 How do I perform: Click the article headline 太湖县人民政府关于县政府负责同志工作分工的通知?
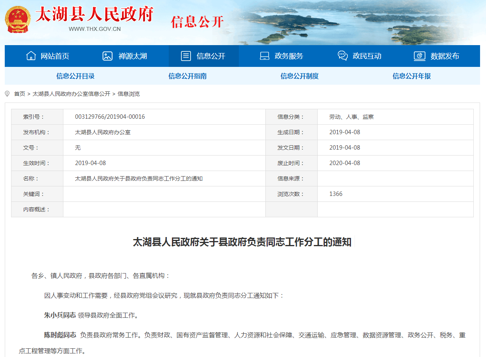click(x=242, y=242)
